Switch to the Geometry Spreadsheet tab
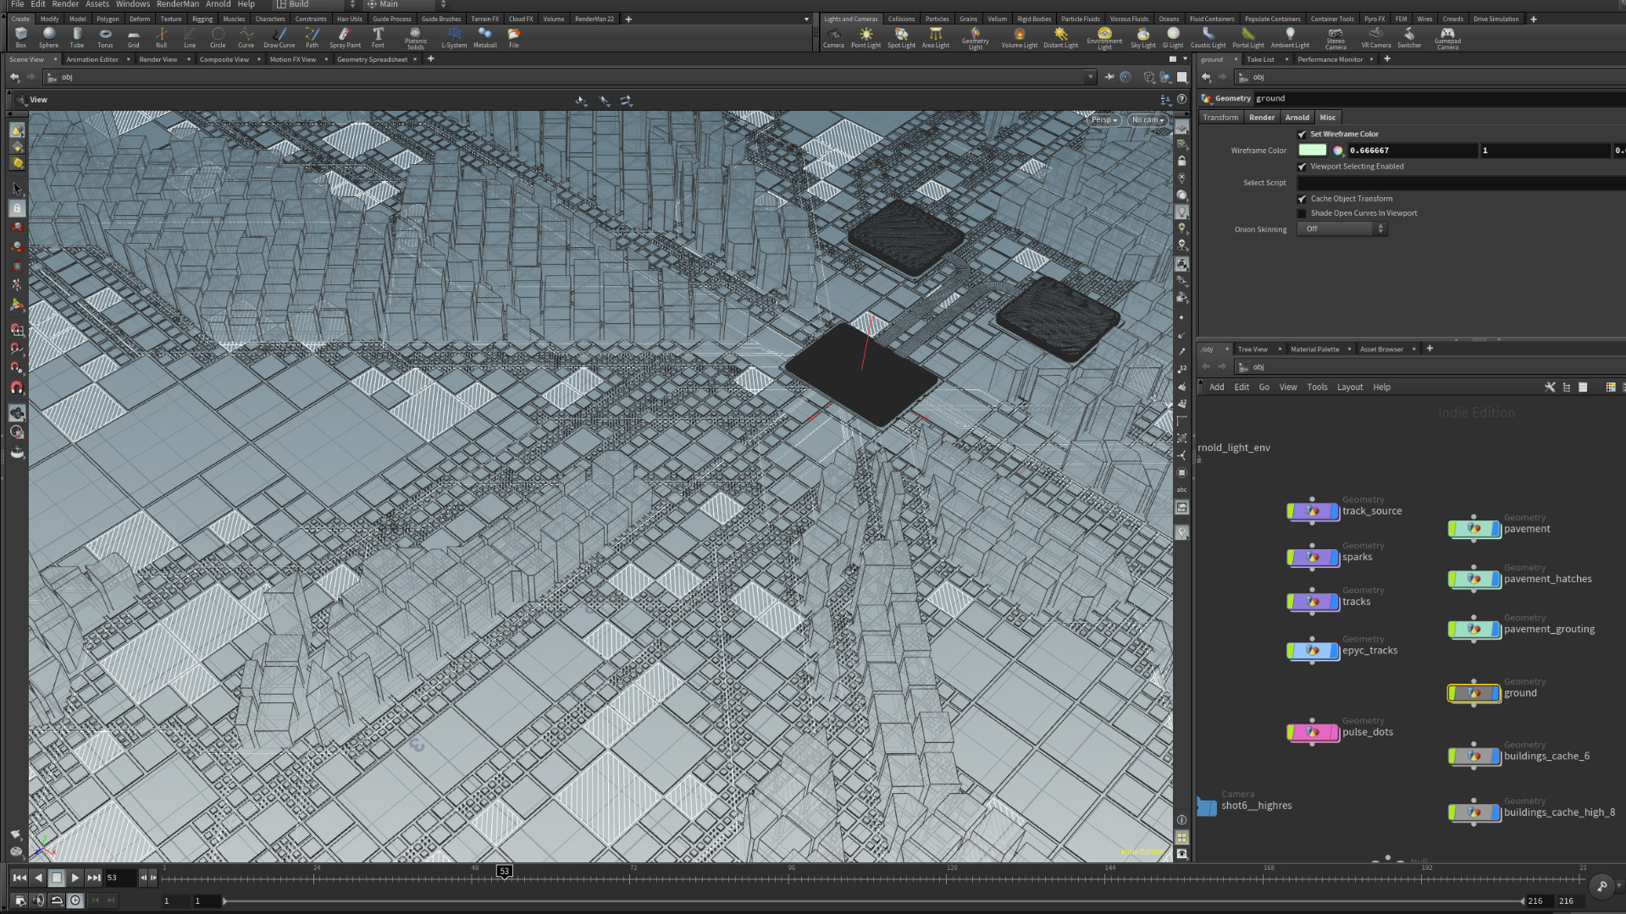This screenshot has height=914, width=1626. click(372, 59)
